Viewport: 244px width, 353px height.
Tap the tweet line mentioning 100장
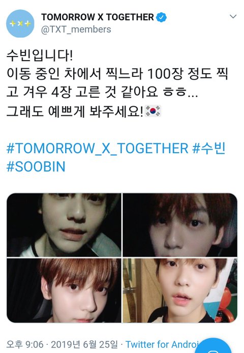coord(117,74)
